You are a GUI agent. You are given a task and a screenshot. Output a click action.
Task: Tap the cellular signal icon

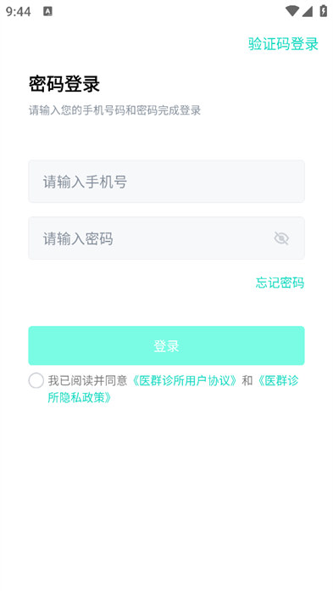tap(308, 11)
